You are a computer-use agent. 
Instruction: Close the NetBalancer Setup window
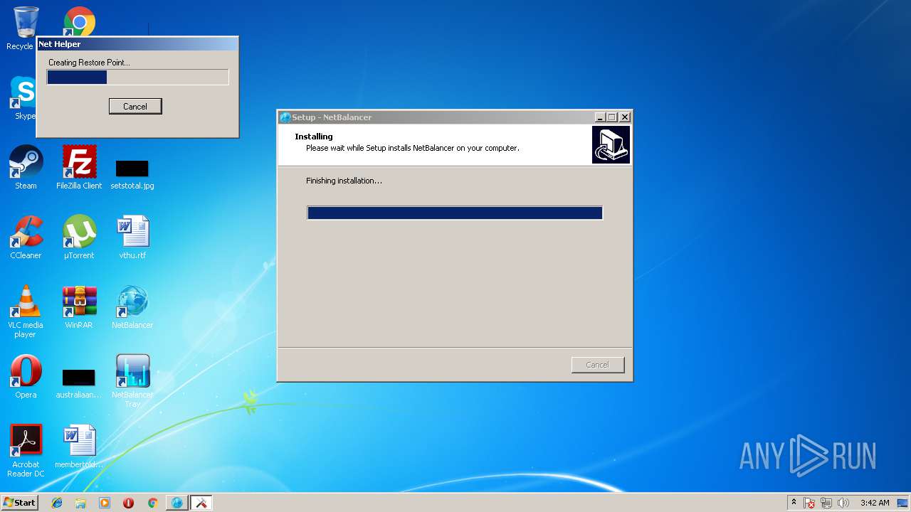click(x=625, y=117)
